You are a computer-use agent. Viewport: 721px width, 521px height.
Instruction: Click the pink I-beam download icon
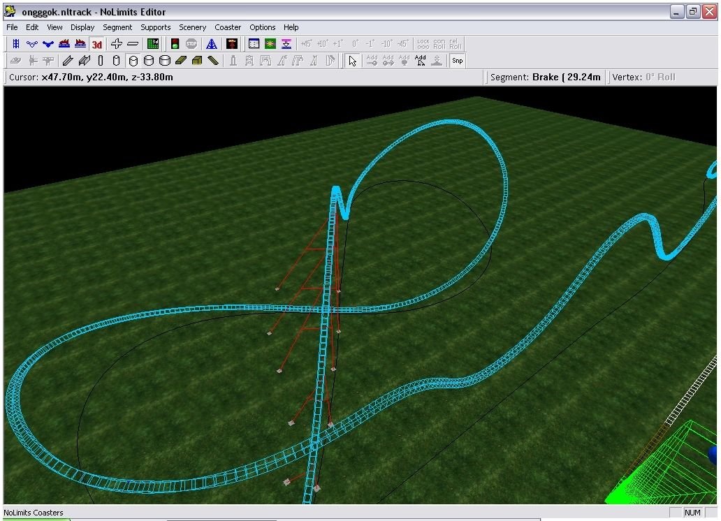(286, 44)
